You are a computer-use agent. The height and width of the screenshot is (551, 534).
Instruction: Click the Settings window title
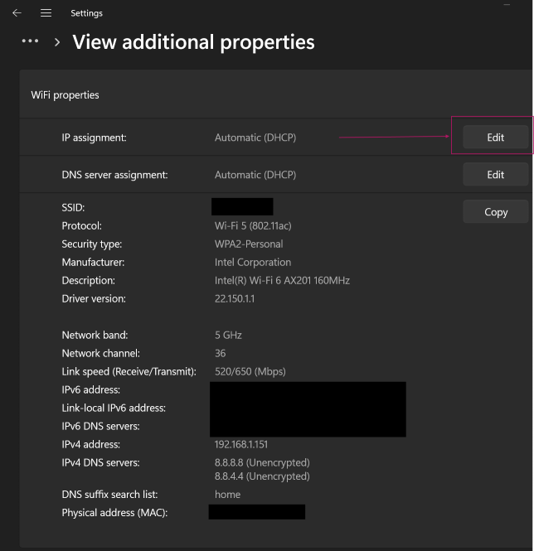(86, 13)
